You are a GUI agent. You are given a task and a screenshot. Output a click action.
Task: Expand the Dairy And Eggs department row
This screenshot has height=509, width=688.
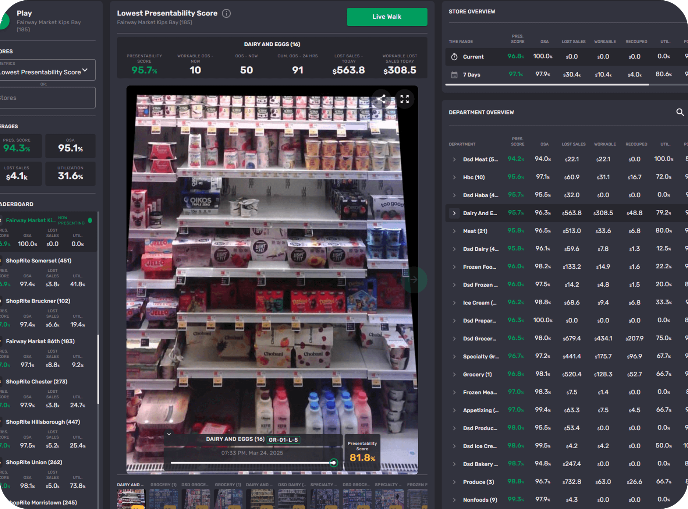(454, 213)
